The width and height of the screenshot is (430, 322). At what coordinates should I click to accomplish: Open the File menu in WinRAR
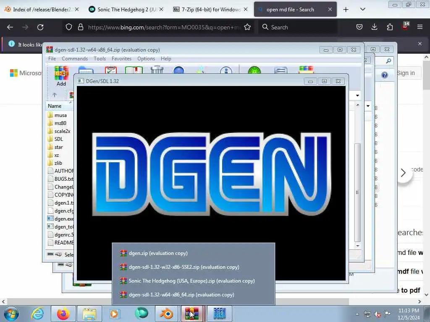tap(52, 59)
